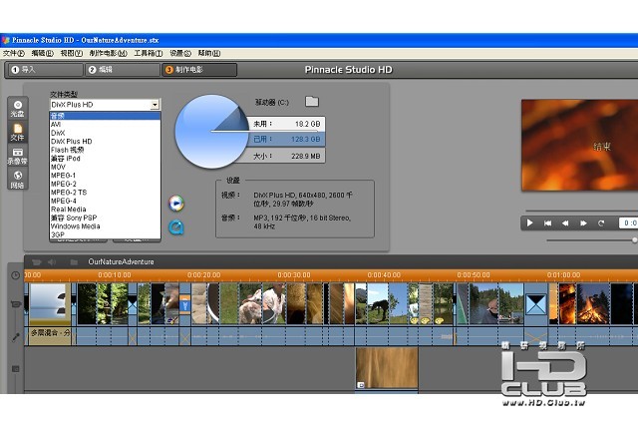This screenshot has height=427, width=638.
Task: Open the 工具箱(T) menu
Action: [x=149, y=53]
